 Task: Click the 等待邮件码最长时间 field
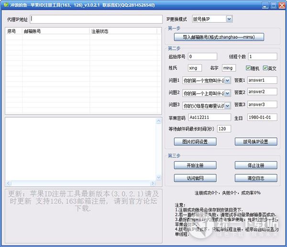(224, 129)
